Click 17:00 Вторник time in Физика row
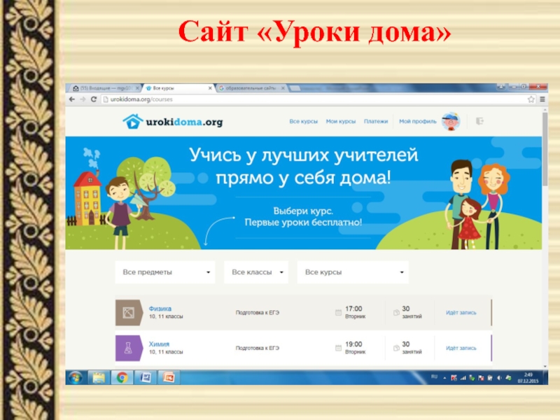The width and height of the screenshot is (560, 420). (x=355, y=312)
